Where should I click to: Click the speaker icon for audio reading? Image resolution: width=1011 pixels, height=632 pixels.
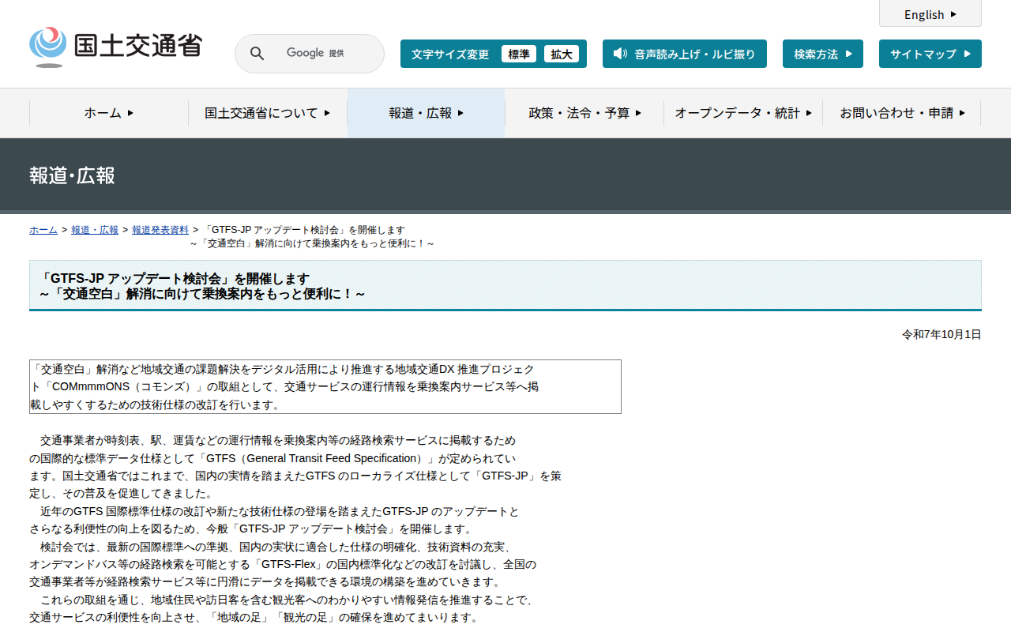point(620,54)
